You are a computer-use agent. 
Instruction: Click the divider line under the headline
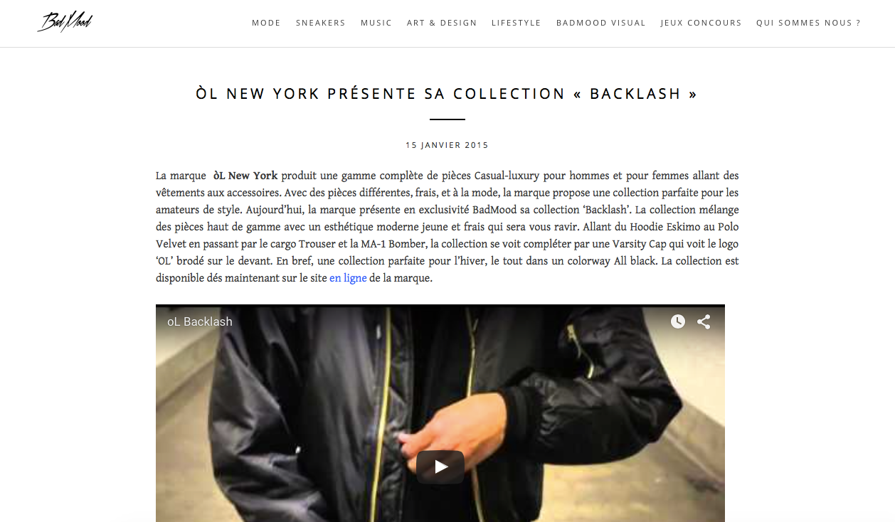pyautogui.click(x=447, y=119)
